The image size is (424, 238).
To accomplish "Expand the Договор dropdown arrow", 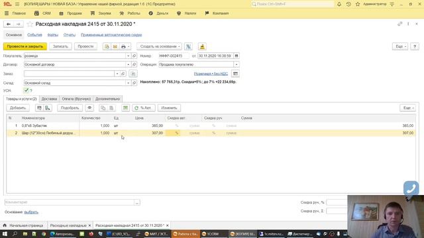I will (128, 65).
